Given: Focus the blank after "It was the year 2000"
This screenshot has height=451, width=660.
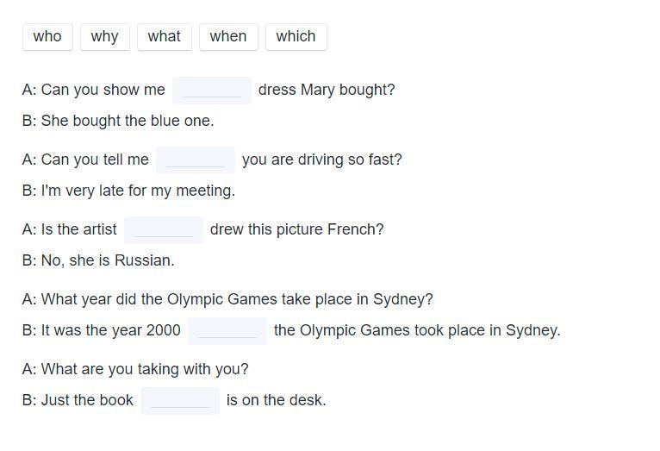Looking at the screenshot, I should click(x=227, y=330).
